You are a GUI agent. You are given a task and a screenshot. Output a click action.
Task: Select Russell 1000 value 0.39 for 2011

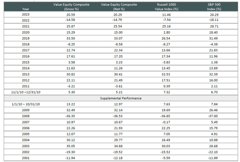tap(166, 86)
